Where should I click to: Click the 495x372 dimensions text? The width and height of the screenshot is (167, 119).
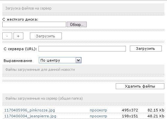click(130, 110)
